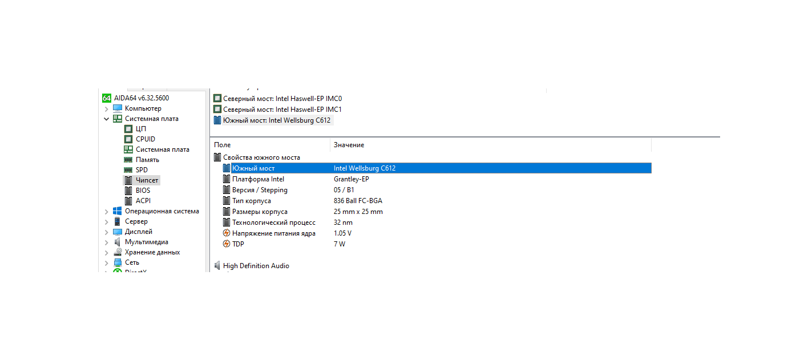The width and height of the screenshot is (808, 360).
Task: Click the CPUID chip icon
Action: click(x=128, y=139)
